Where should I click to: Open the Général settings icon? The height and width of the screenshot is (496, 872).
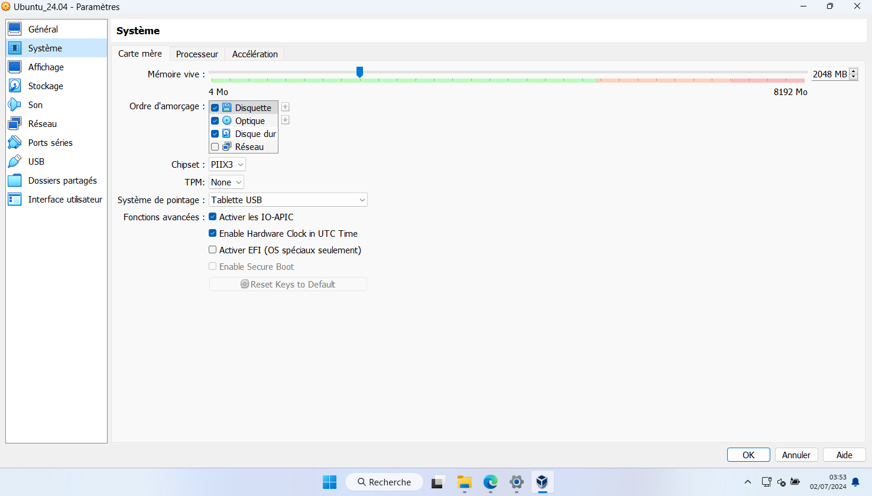pos(15,29)
